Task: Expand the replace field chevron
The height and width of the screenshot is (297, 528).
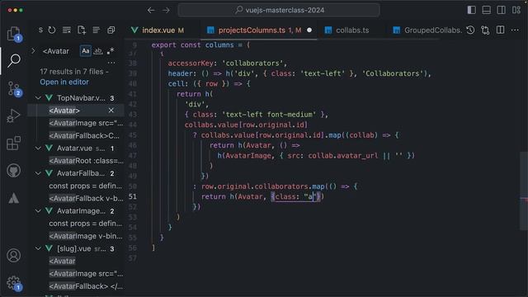Action: coord(33,51)
